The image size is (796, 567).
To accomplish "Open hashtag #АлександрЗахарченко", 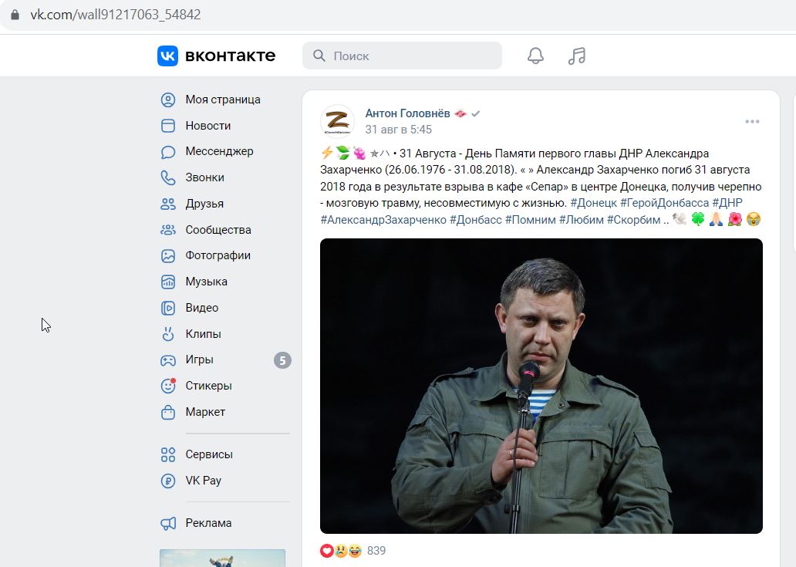I will coord(383,220).
